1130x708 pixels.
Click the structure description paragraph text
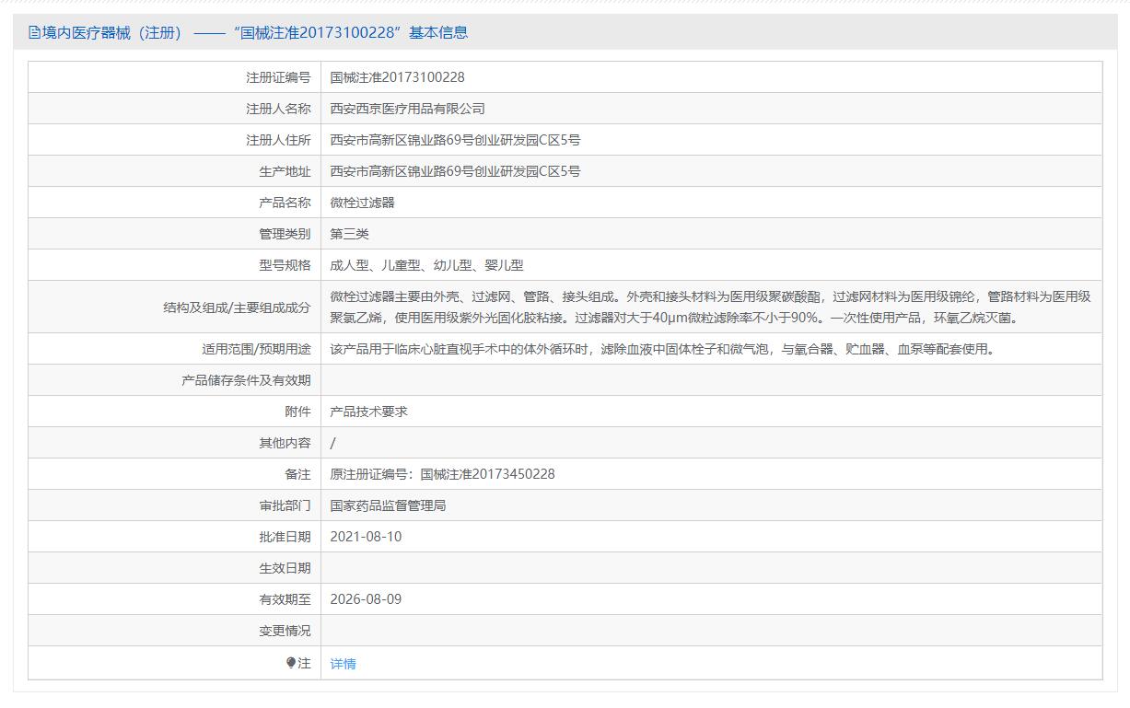(x=711, y=307)
